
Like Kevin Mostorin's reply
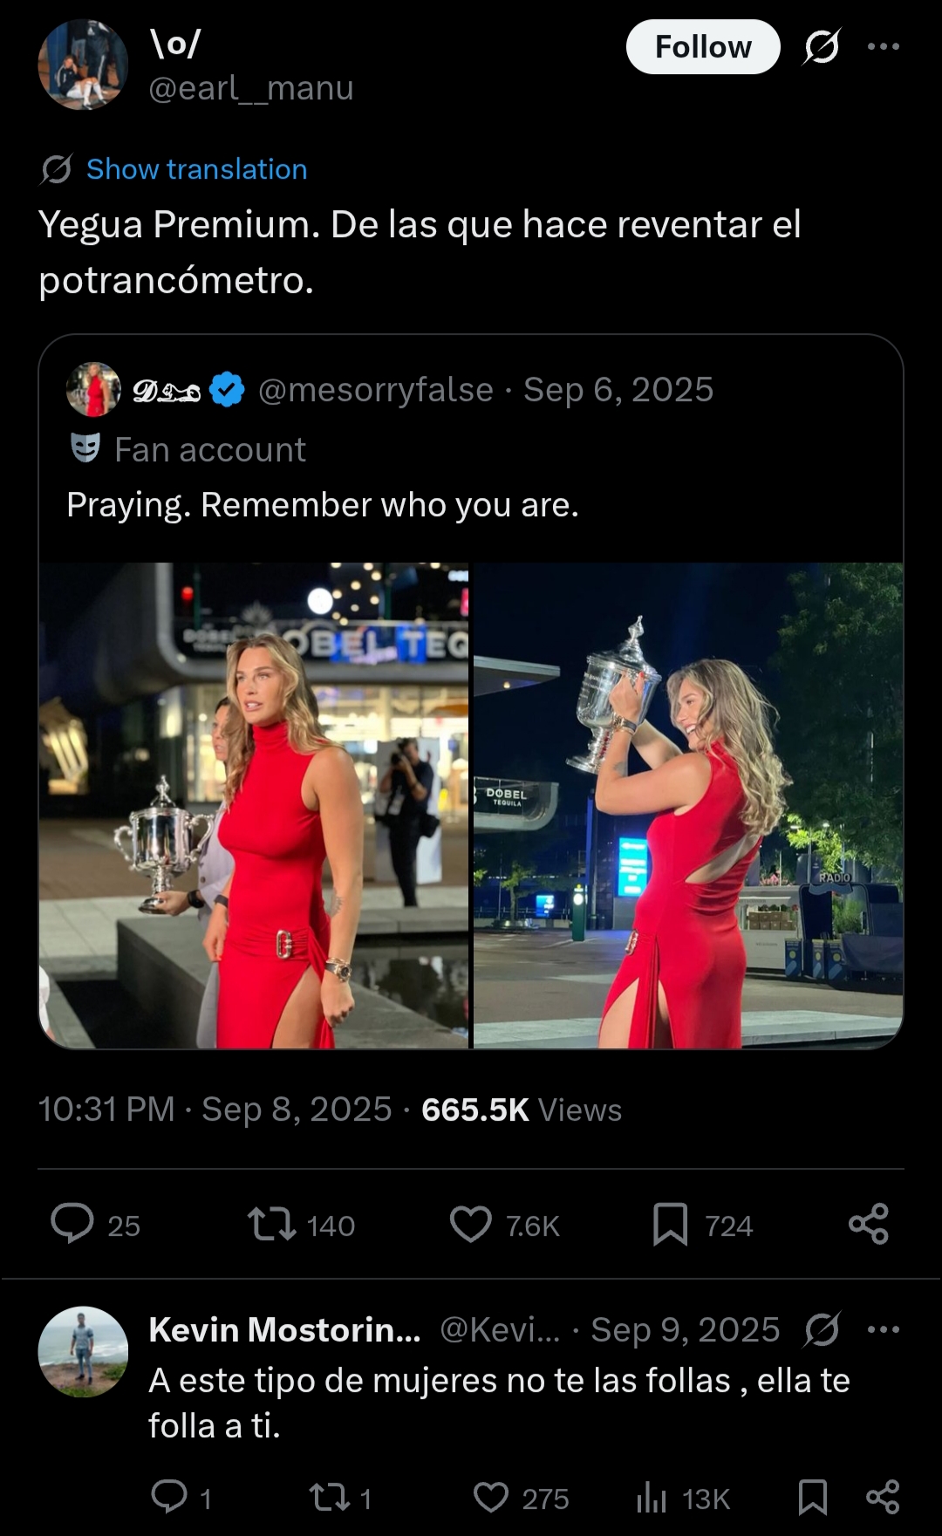(x=491, y=1498)
